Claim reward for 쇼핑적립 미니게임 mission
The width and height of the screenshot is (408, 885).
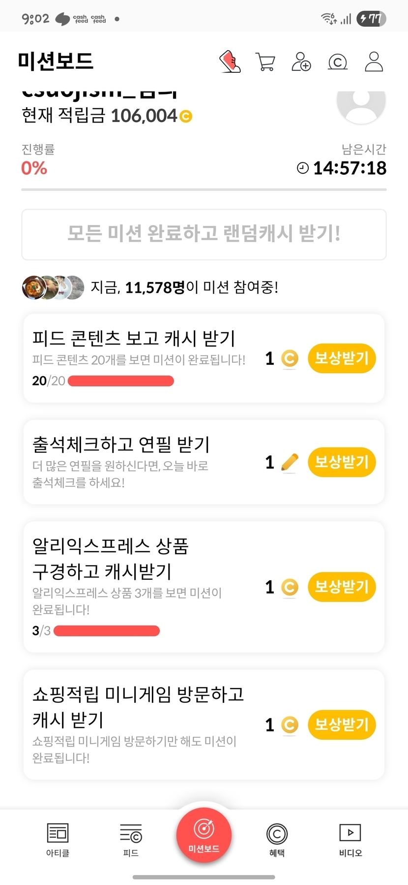pyautogui.click(x=342, y=725)
